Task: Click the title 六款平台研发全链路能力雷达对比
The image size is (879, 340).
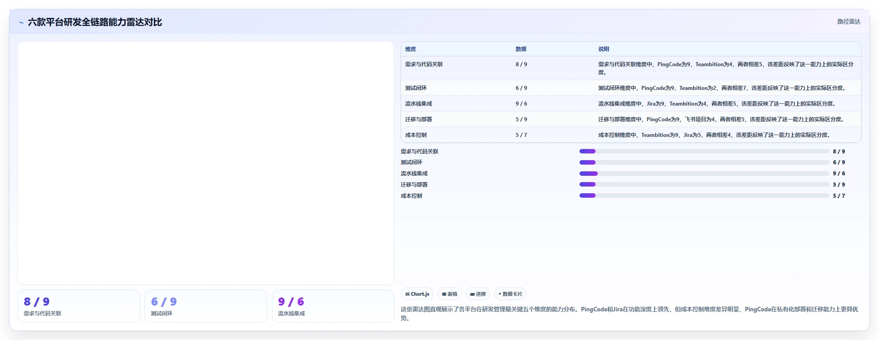Action: (95, 22)
